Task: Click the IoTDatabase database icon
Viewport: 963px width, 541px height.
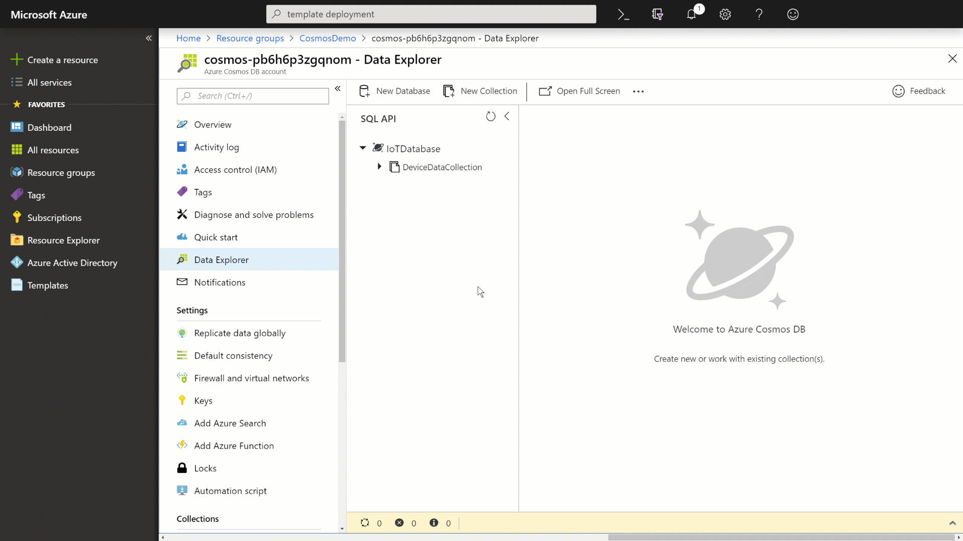Action: pyautogui.click(x=377, y=147)
